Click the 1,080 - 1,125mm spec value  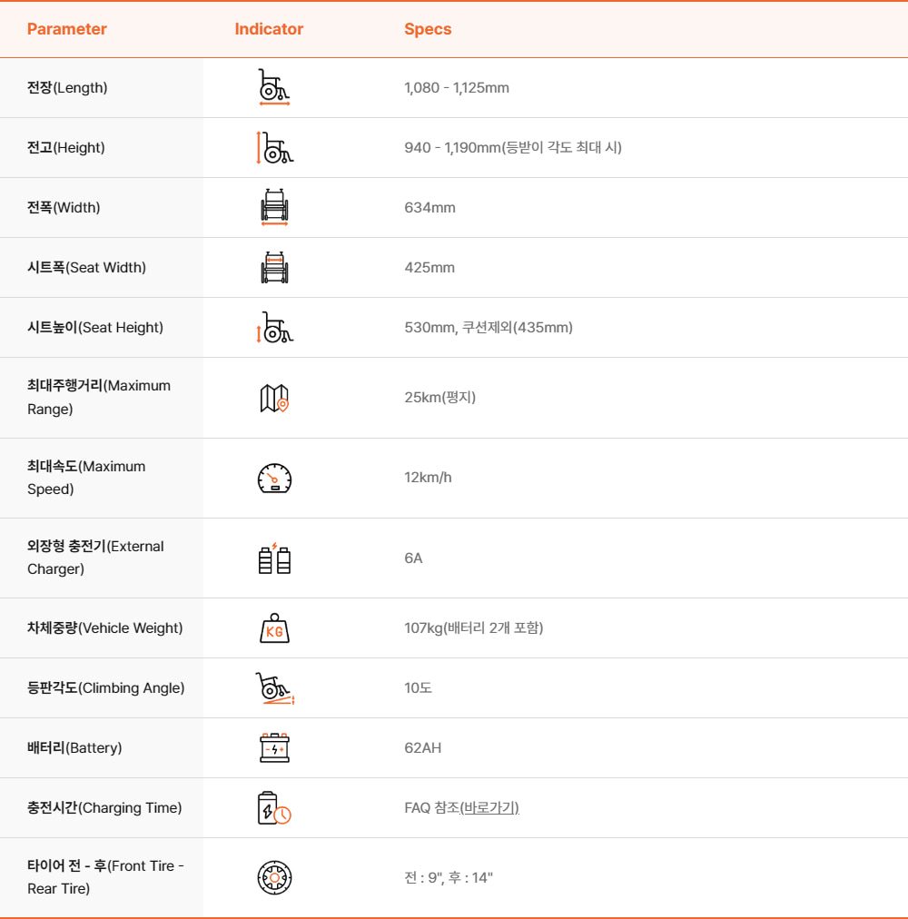[x=457, y=87]
